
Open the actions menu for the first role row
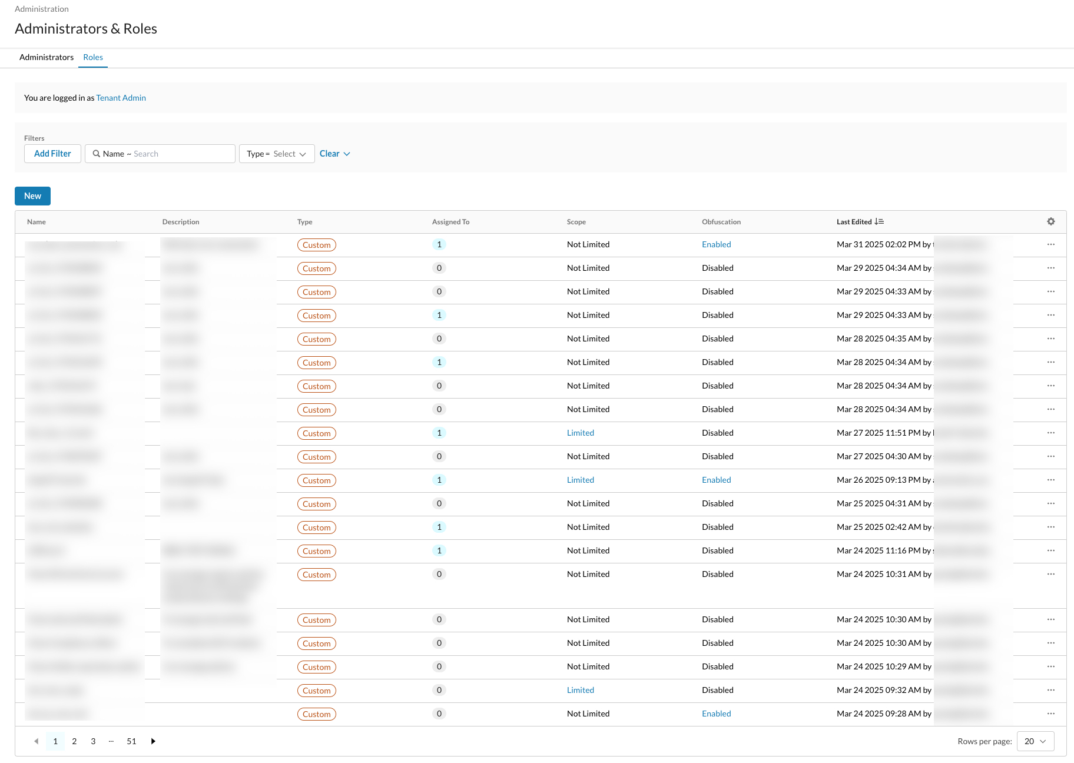[x=1051, y=245]
